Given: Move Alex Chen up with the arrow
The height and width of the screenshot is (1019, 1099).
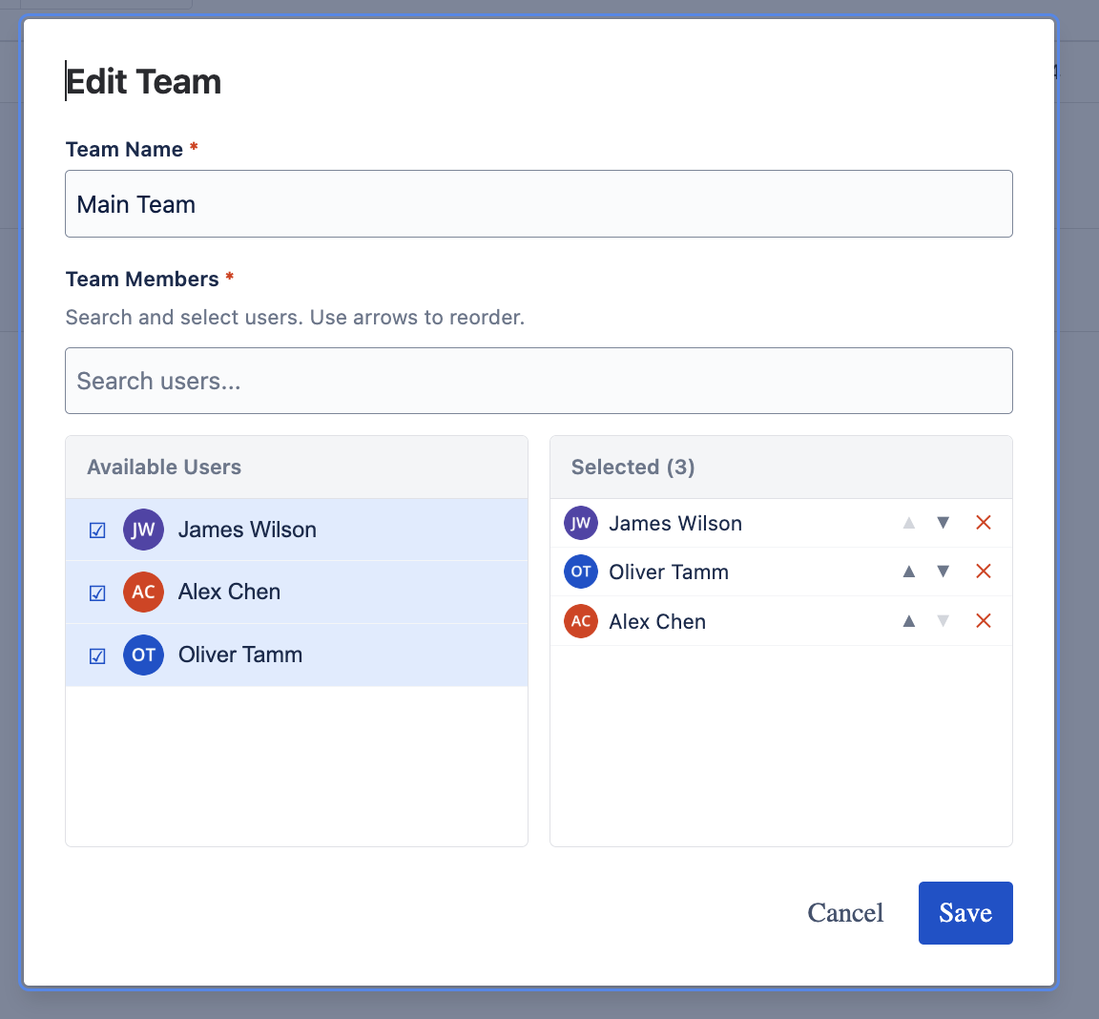Looking at the screenshot, I should (908, 621).
